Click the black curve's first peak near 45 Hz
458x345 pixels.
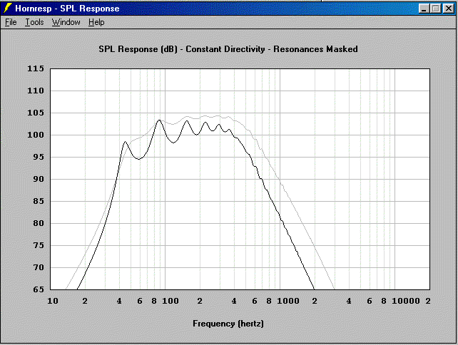(x=126, y=142)
